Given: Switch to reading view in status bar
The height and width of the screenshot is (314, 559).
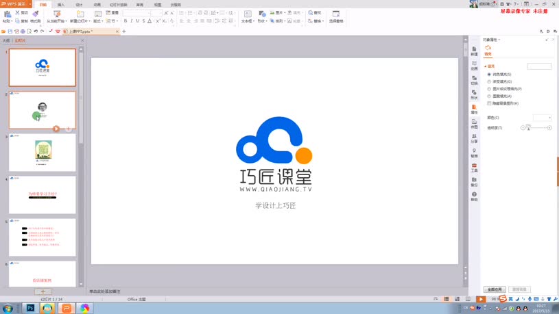Looking at the screenshot, I should (468, 299).
